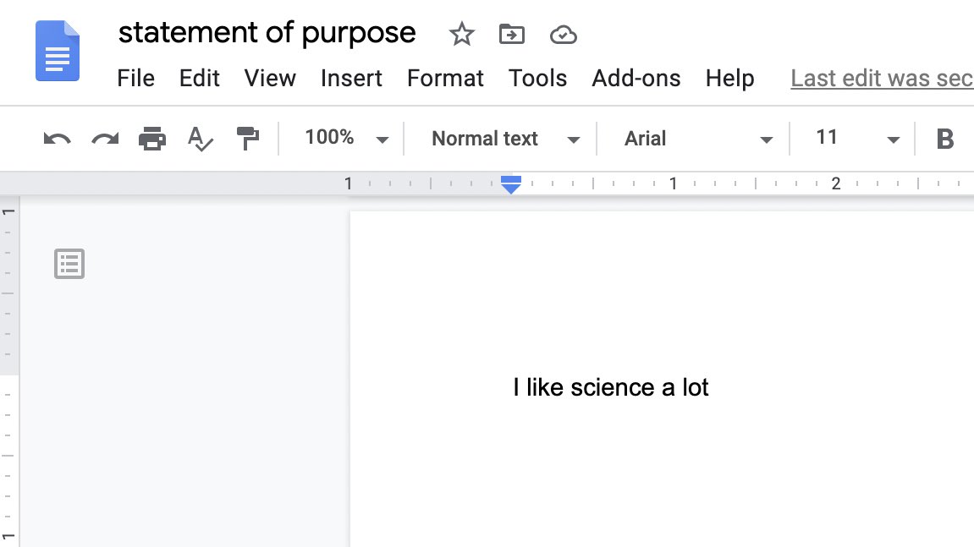The image size is (974, 547).
Task: Check cloud save status icon
Action: click(x=564, y=35)
